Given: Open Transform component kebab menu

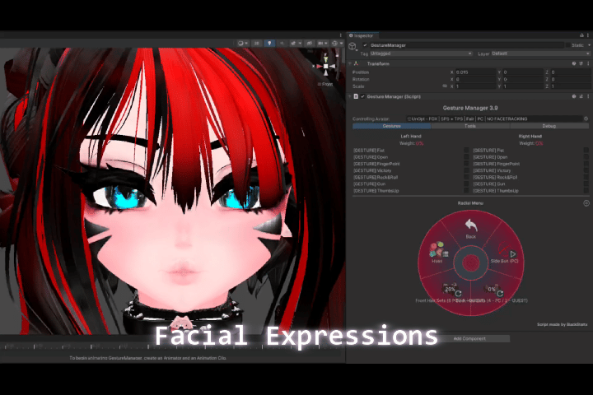Looking at the screenshot, I should pos(588,63).
